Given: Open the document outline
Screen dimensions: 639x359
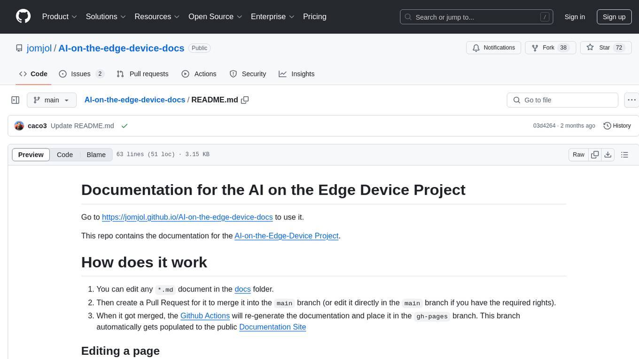Looking at the screenshot, I should point(624,155).
